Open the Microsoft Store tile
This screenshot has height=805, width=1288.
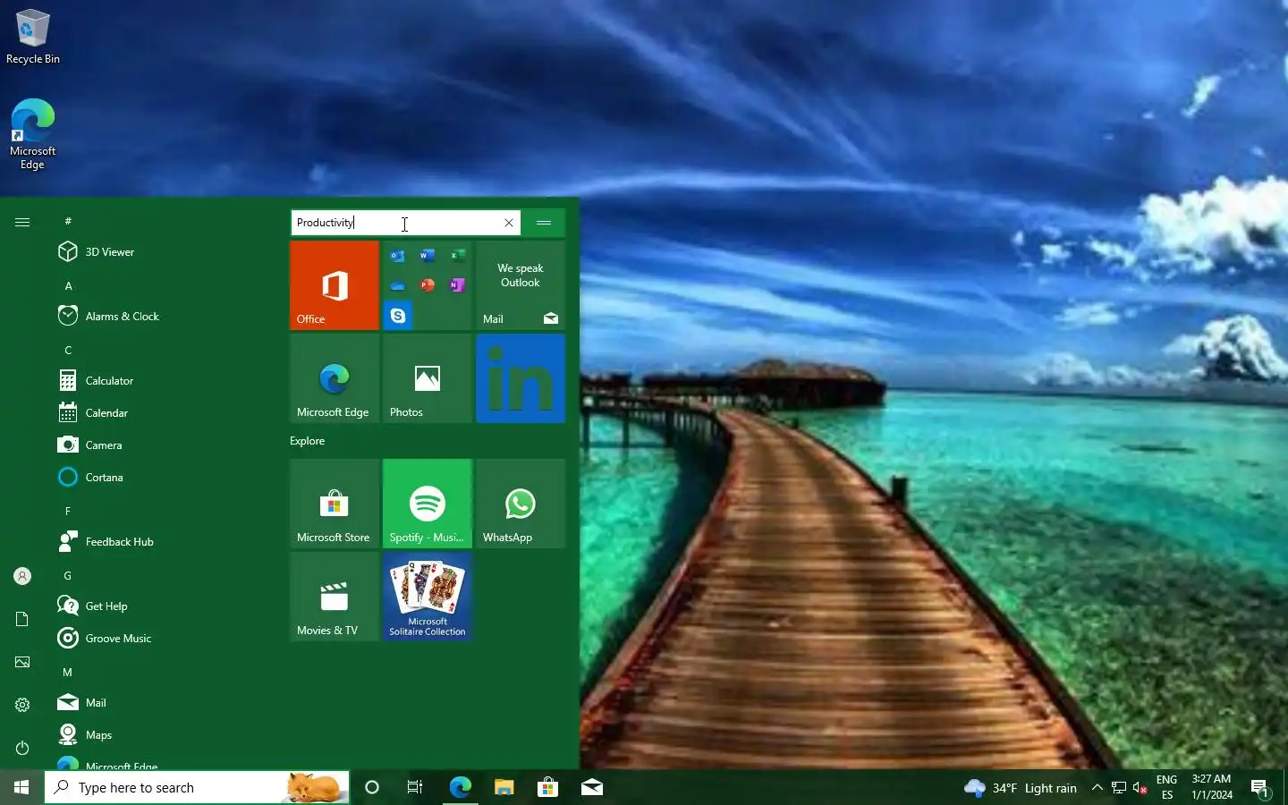pyautogui.click(x=335, y=504)
